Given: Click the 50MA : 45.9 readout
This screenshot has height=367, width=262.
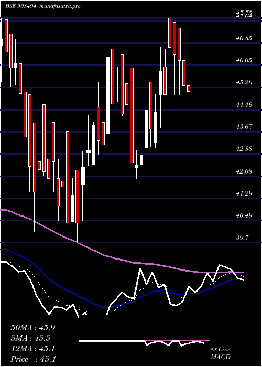Looking at the screenshot, I should (33, 328).
